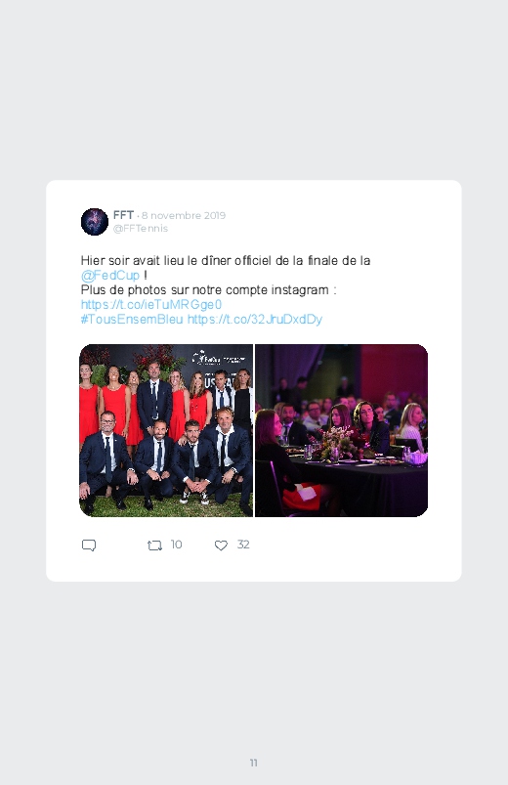Open the FFT profile avatar
The height and width of the screenshot is (785, 508).
pyautogui.click(x=95, y=222)
